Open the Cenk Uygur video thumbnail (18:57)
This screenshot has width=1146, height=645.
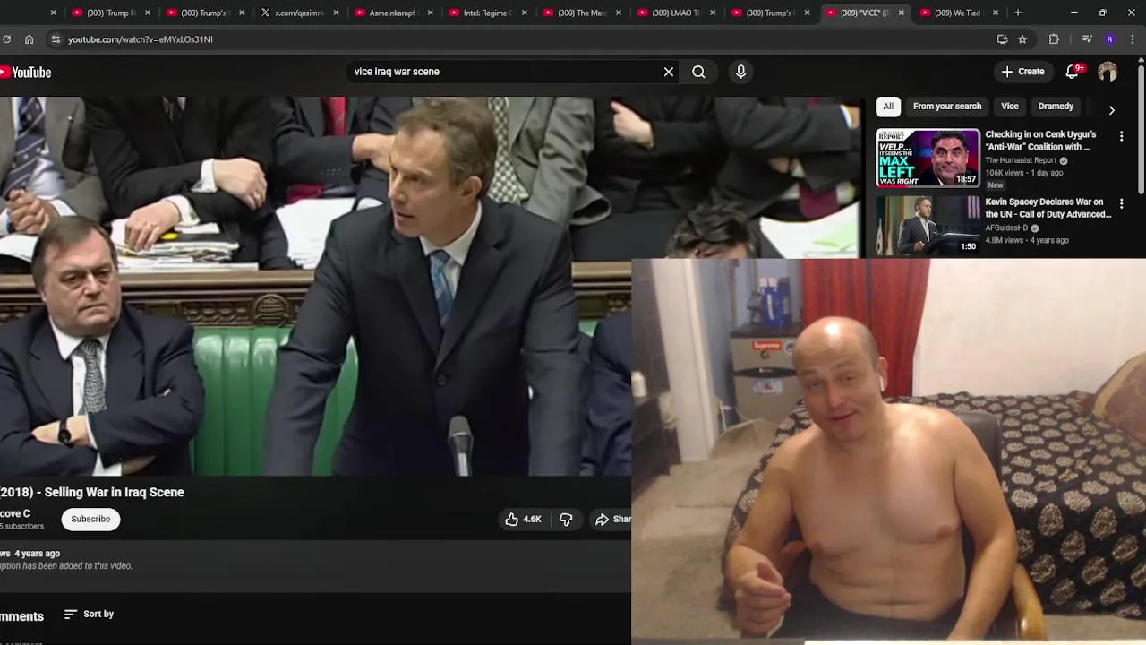point(928,158)
